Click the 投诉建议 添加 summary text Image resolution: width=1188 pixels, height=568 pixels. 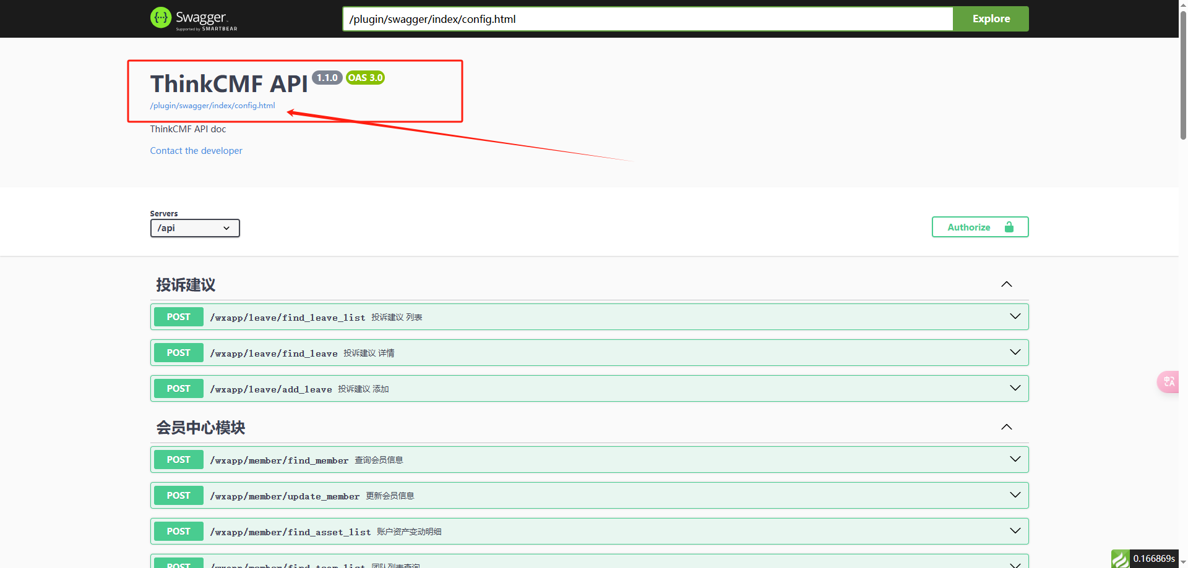click(x=363, y=389)
